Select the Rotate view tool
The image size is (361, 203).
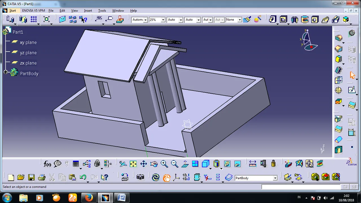click(154, 164)
